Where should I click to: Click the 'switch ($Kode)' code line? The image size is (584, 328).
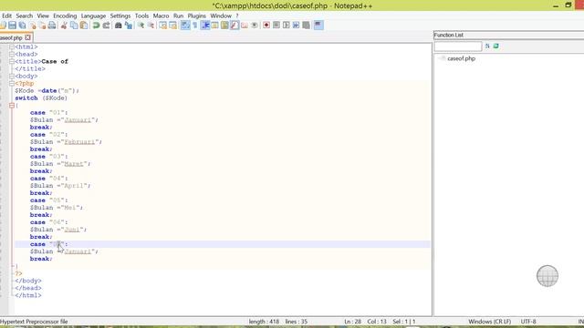click(41, 98)
